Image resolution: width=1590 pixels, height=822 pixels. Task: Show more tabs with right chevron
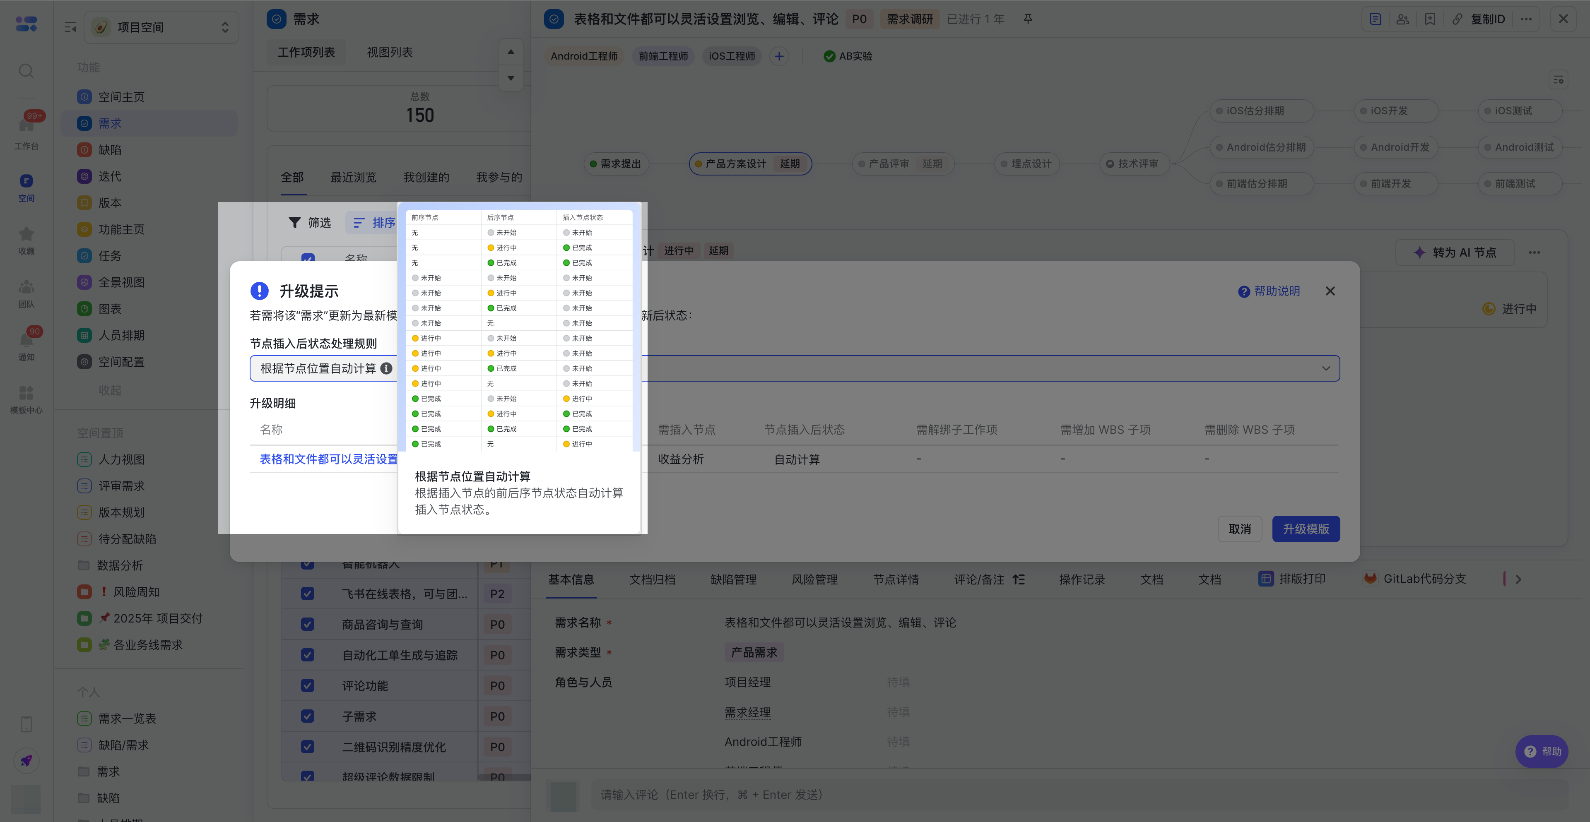tap(1518, 579)
